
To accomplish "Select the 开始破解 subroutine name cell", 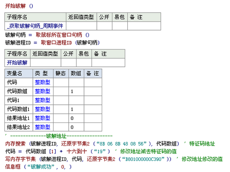I will click(x=17, y=63).
